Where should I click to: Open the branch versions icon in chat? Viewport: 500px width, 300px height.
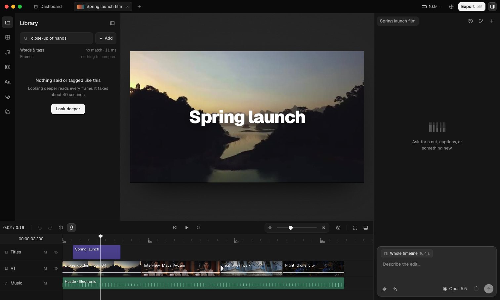coord(481,21)
